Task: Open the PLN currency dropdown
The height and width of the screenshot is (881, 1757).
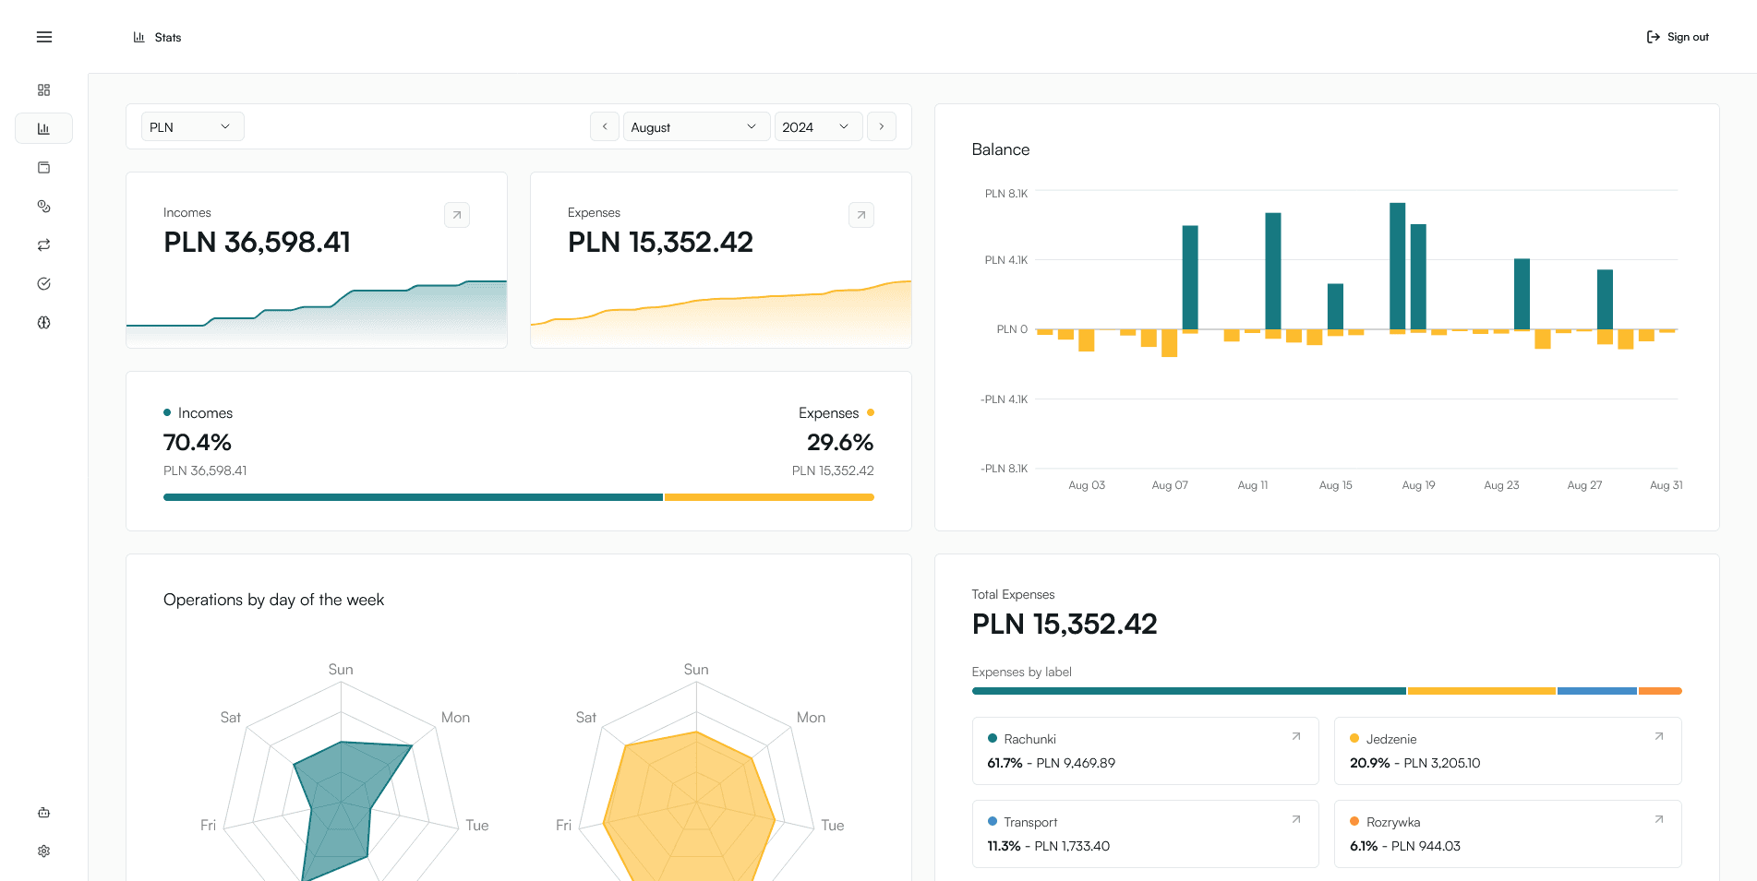Action: click(192, 126)
